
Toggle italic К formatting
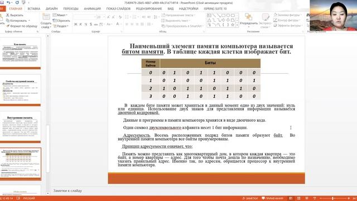[x=80, y=24]
